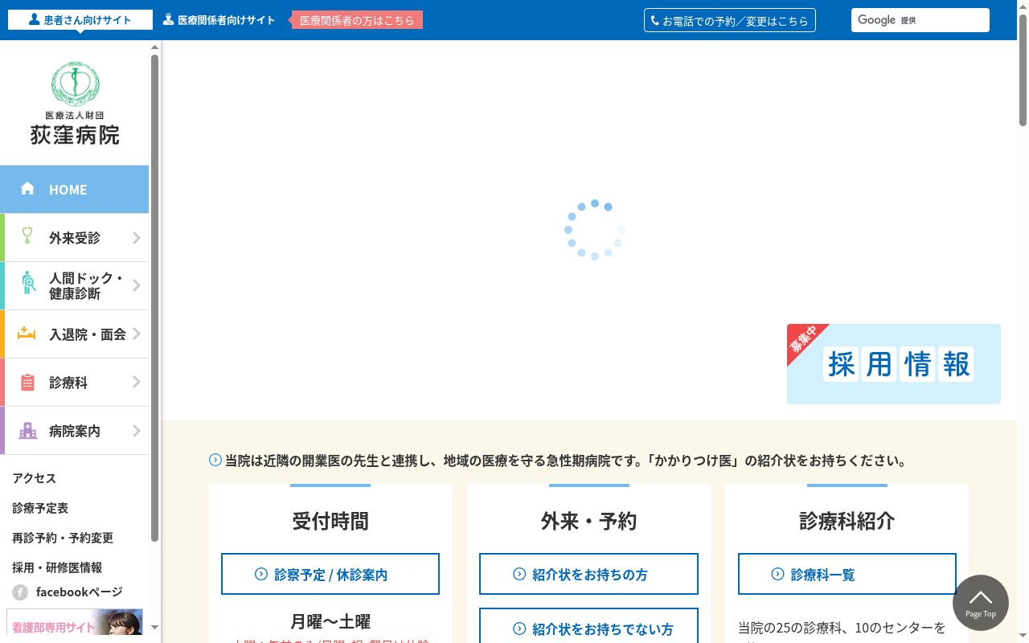This screenshot has height=643, width=1029.
Task: Open the 診療科 sidebar menu item
Action: click(74, 383)
